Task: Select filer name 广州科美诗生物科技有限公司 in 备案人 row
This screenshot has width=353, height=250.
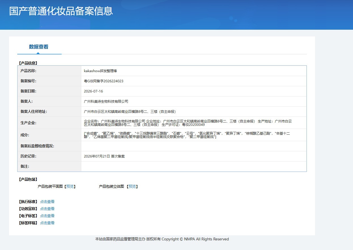Action: (x=106, y=102)
